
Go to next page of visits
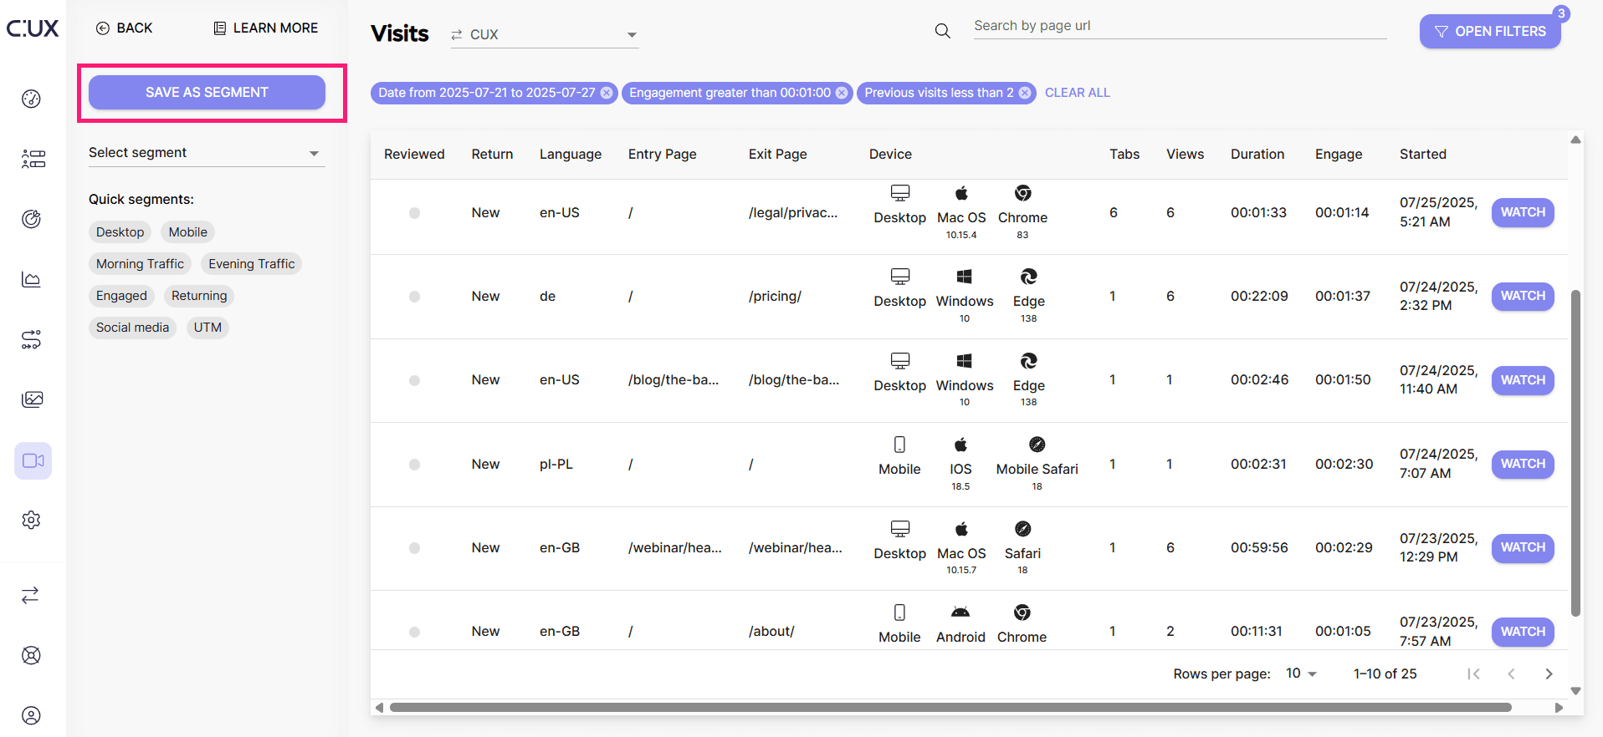1549,673
